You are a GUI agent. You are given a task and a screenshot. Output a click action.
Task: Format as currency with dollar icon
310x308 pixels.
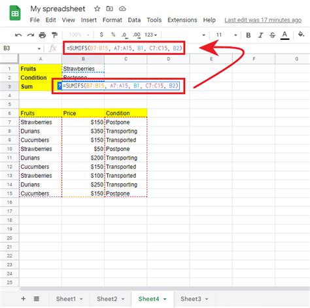(x=101, y=35)
